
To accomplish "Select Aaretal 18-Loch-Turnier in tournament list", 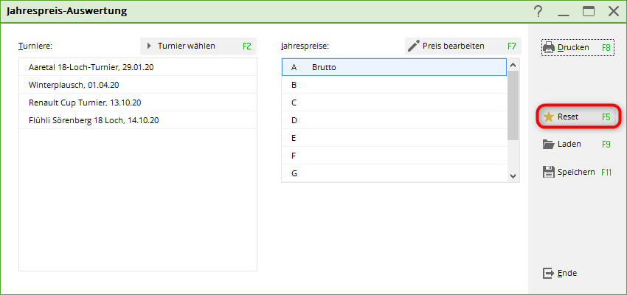I will click(x=96, y=67).
